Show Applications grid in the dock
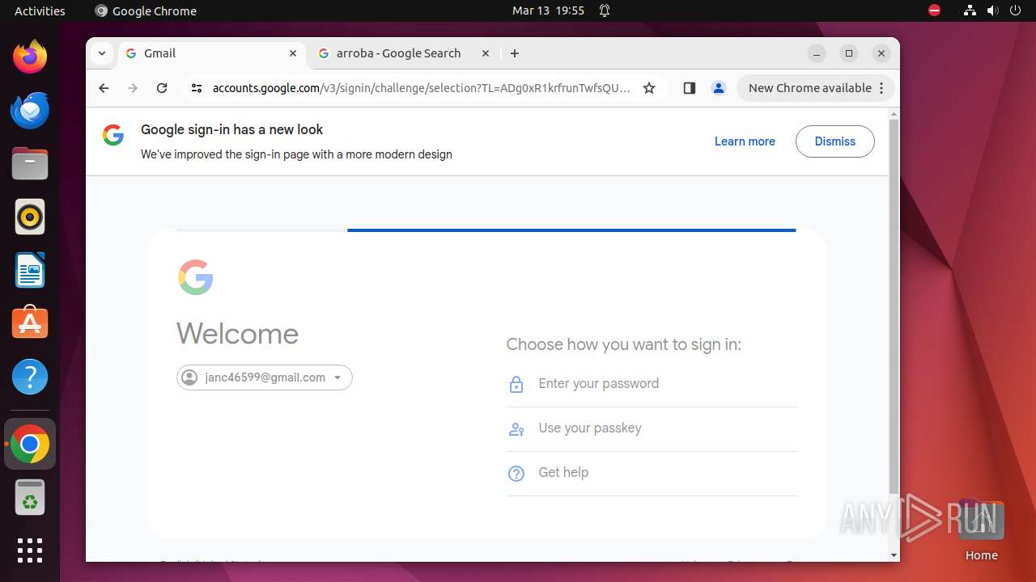1036x582 pixels. (30, 550)
